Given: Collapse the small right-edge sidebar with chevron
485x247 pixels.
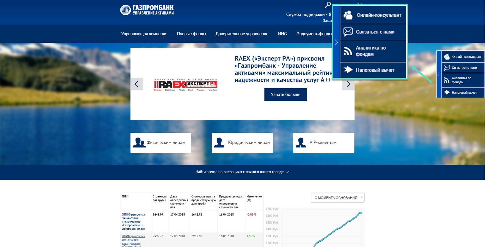Looking at the screenshot, I should click(439, 74).
